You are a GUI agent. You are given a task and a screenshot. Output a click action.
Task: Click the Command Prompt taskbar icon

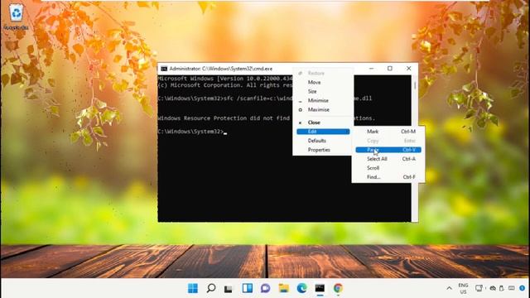[x=320, y=288]
